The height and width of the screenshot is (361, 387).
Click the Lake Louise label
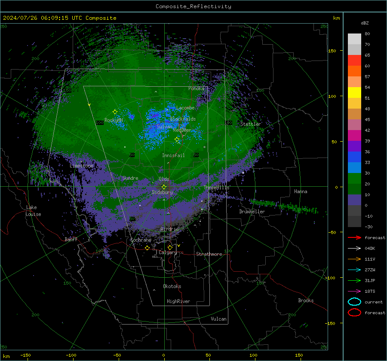tap(33, 211)
